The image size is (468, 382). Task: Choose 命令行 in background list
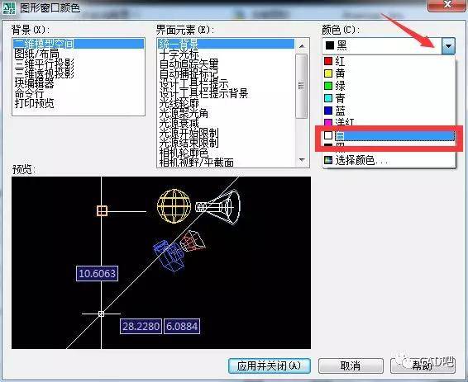click(x=29, y=93)
